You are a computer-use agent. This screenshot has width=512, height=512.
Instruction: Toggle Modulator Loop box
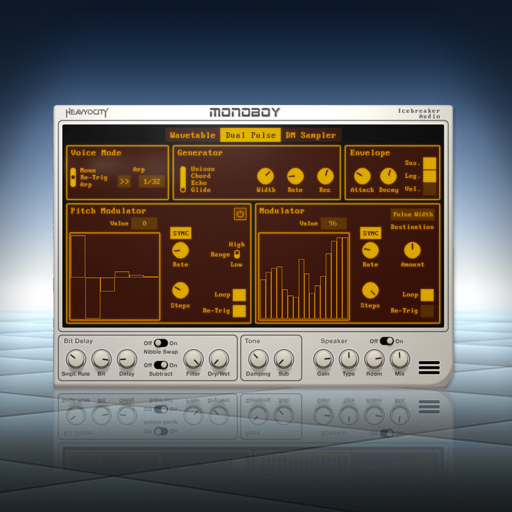[427, 295]
